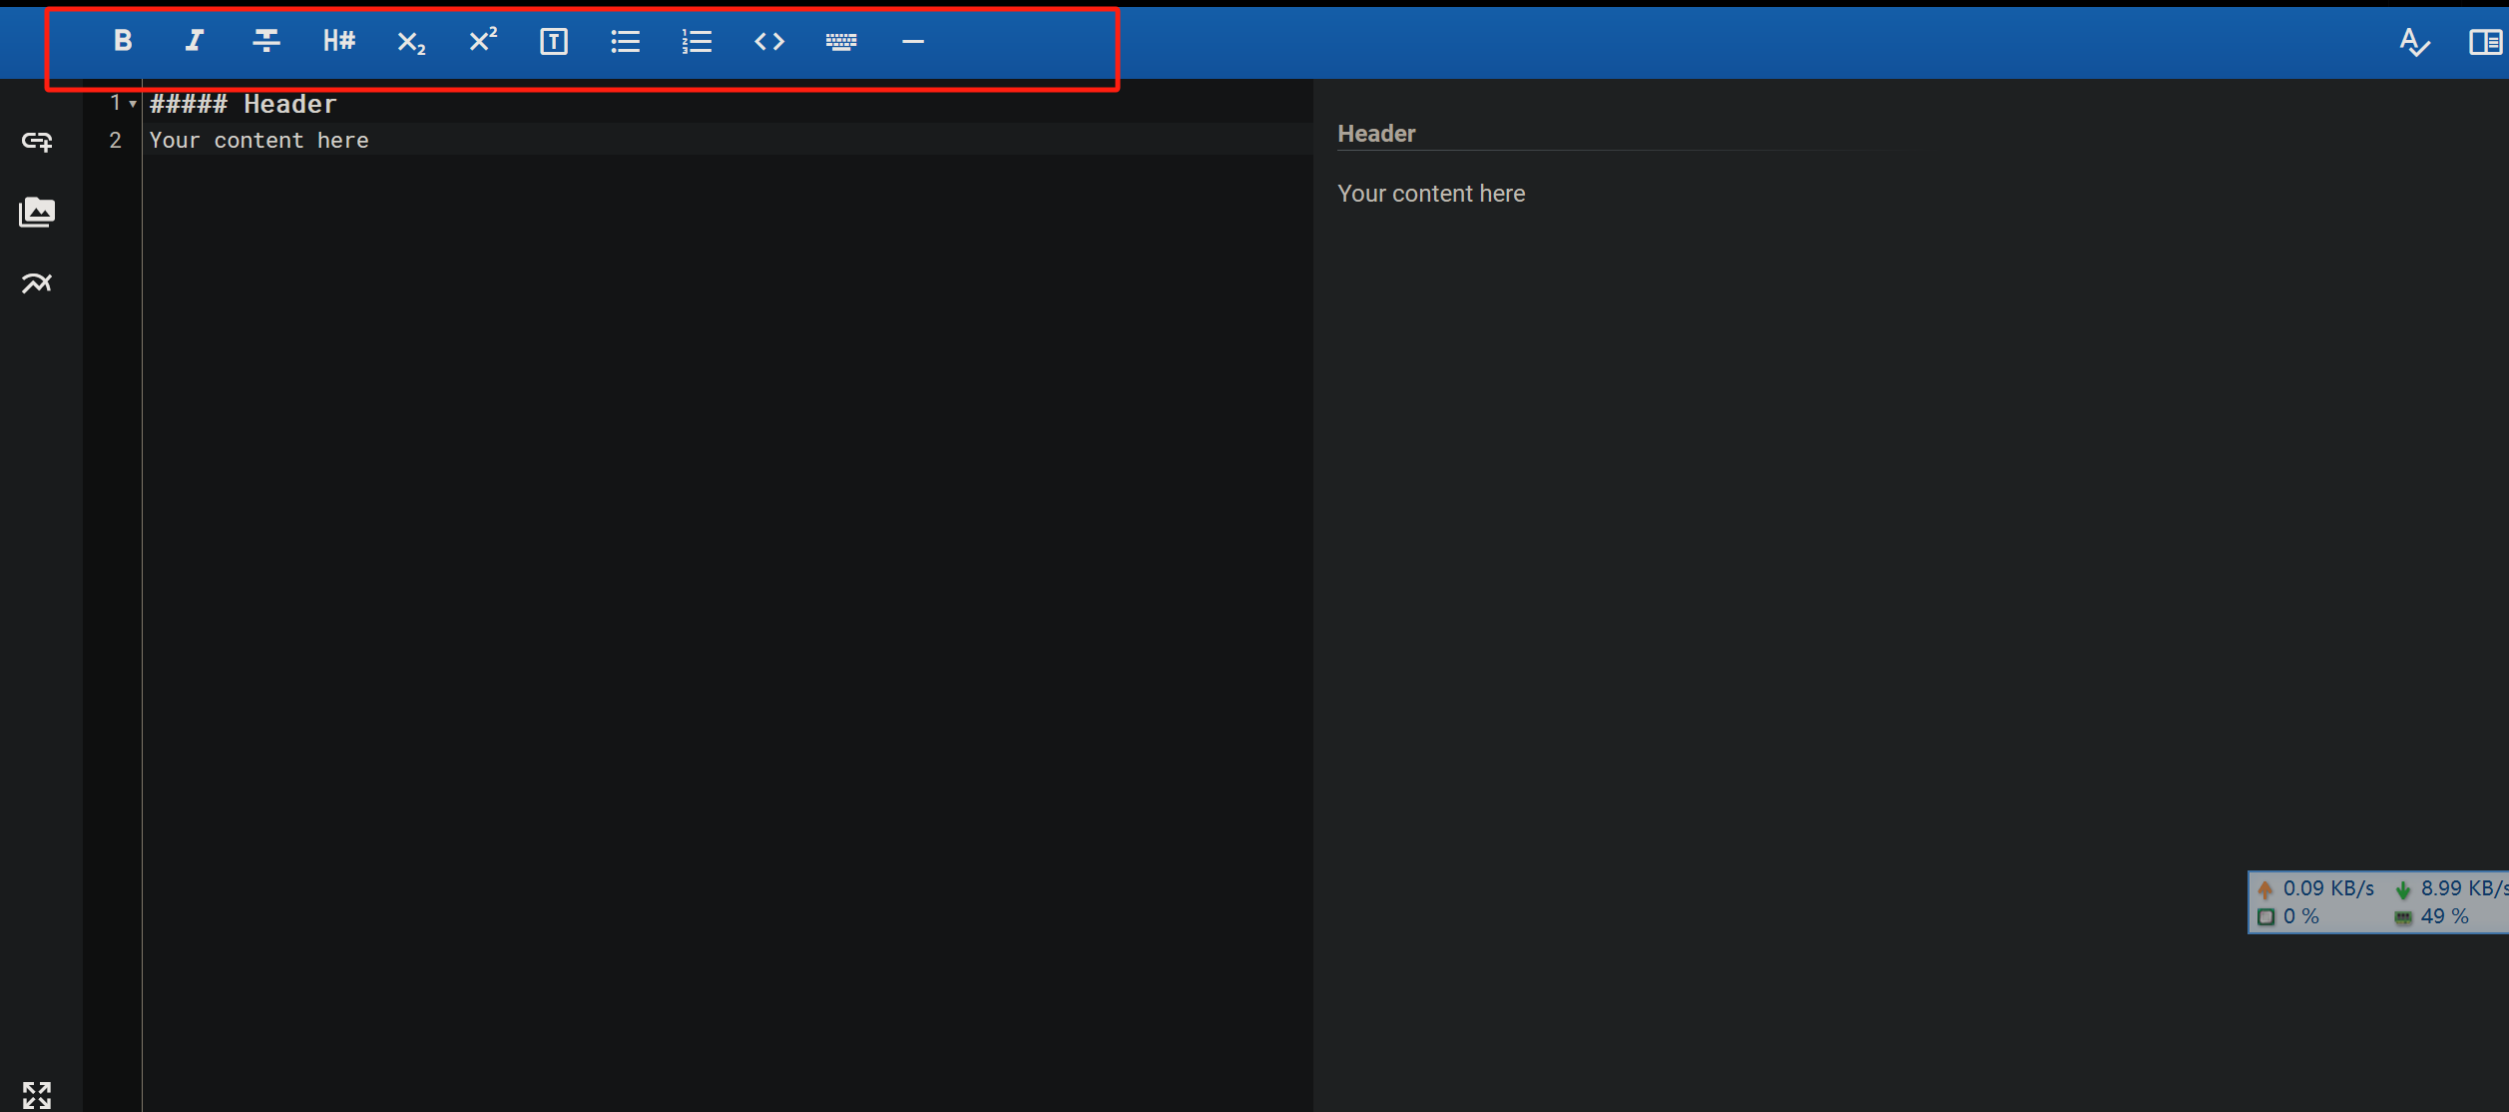Toggle the side-by-side preview pane
Screen dimensions: 2509x1112
2484,42
